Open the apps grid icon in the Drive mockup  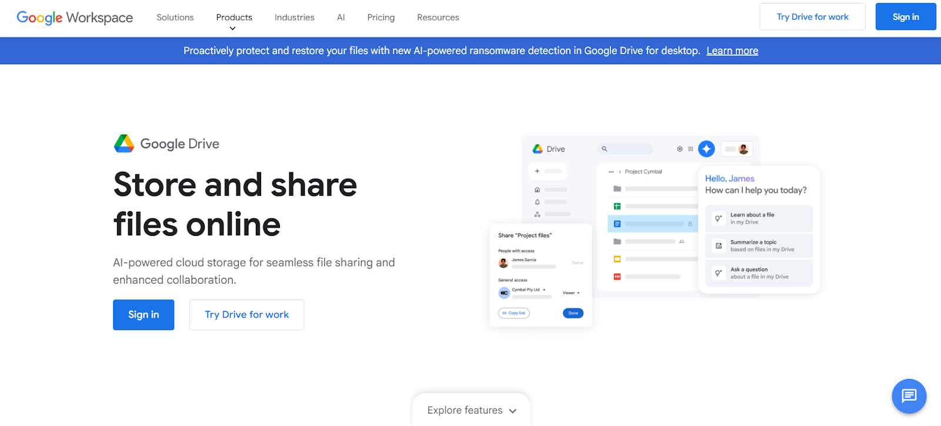point(690,149)
